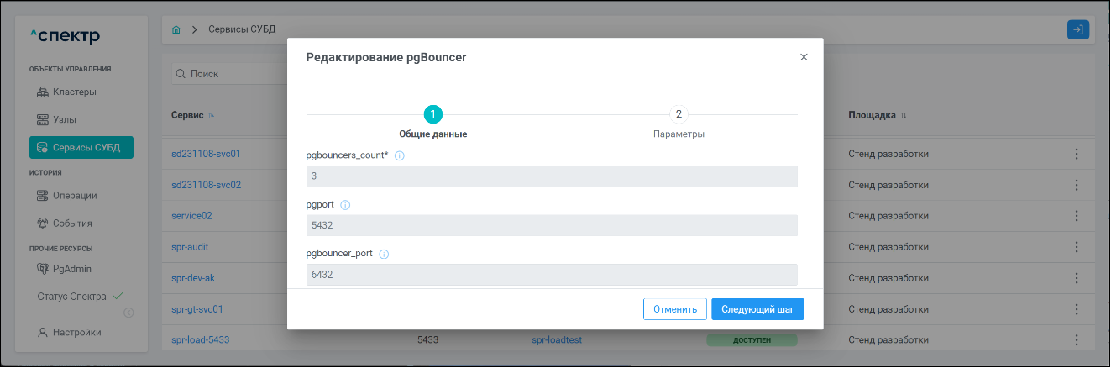
Task: Open Кластеры in the sidebar
Action: (x=74, y=92)
